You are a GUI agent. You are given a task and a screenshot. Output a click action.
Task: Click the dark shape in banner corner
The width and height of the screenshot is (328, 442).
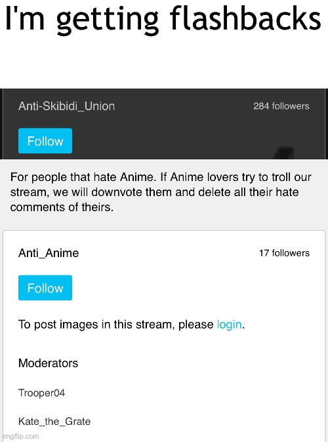(x=284, y=153)
